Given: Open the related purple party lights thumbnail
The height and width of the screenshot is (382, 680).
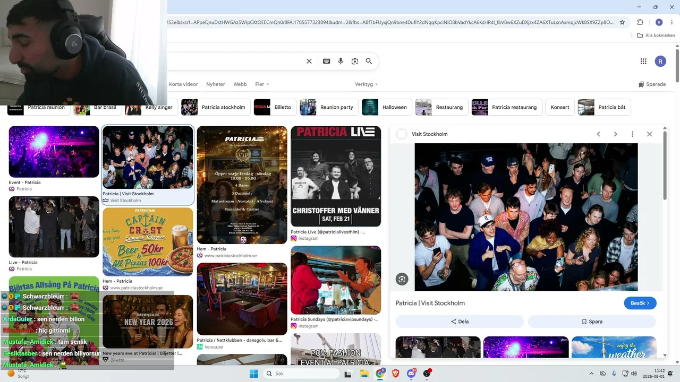Looking at the screenshot, I should [x=526, y=348].
